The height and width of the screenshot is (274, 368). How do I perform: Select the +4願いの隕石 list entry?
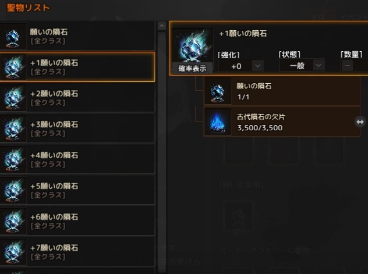click(x=77, y=159)
